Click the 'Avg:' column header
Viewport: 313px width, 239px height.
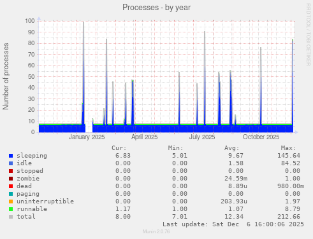[232, 148]
